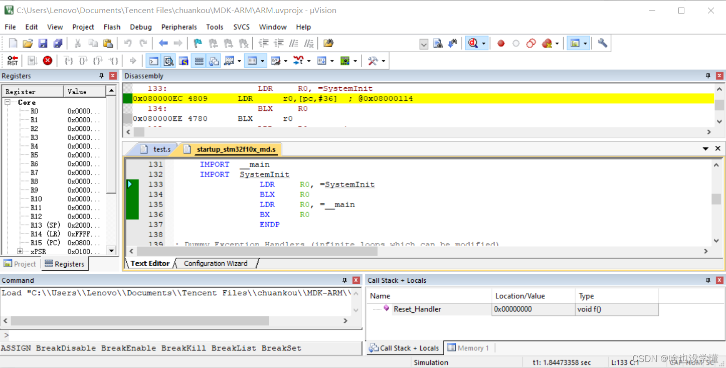The height and width of the screenshot is (368, 726).
Task: Click the Value column header in Registers
Action: point(85,92)
